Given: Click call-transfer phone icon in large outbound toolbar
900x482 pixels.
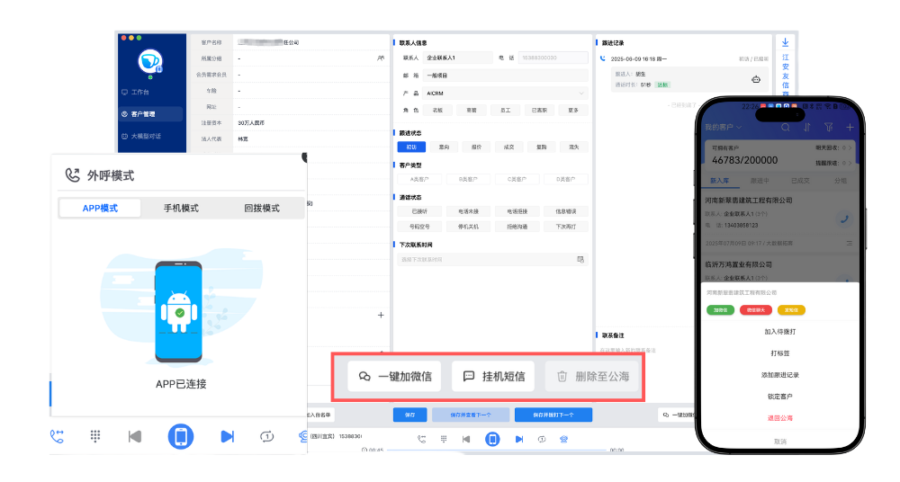Looking at the screenshot, I should pos(57,437).
